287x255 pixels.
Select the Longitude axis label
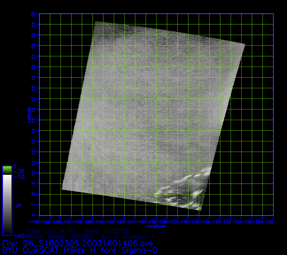[156, 226]
